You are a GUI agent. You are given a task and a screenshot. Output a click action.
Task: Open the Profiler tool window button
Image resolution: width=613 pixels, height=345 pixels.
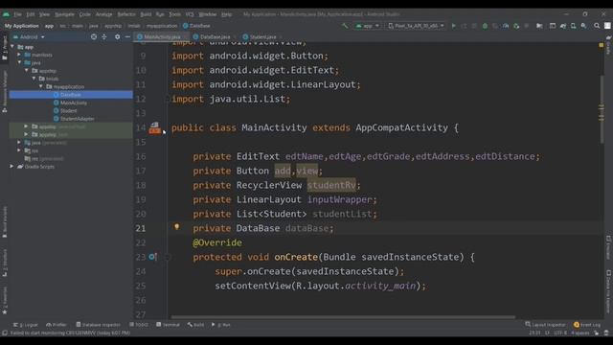[x=57, y=325]
